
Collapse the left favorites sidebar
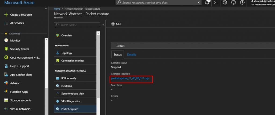coord(46,9)
